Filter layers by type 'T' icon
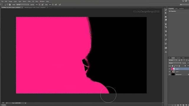This screenshot has width=189, height=106. [184, 60]
